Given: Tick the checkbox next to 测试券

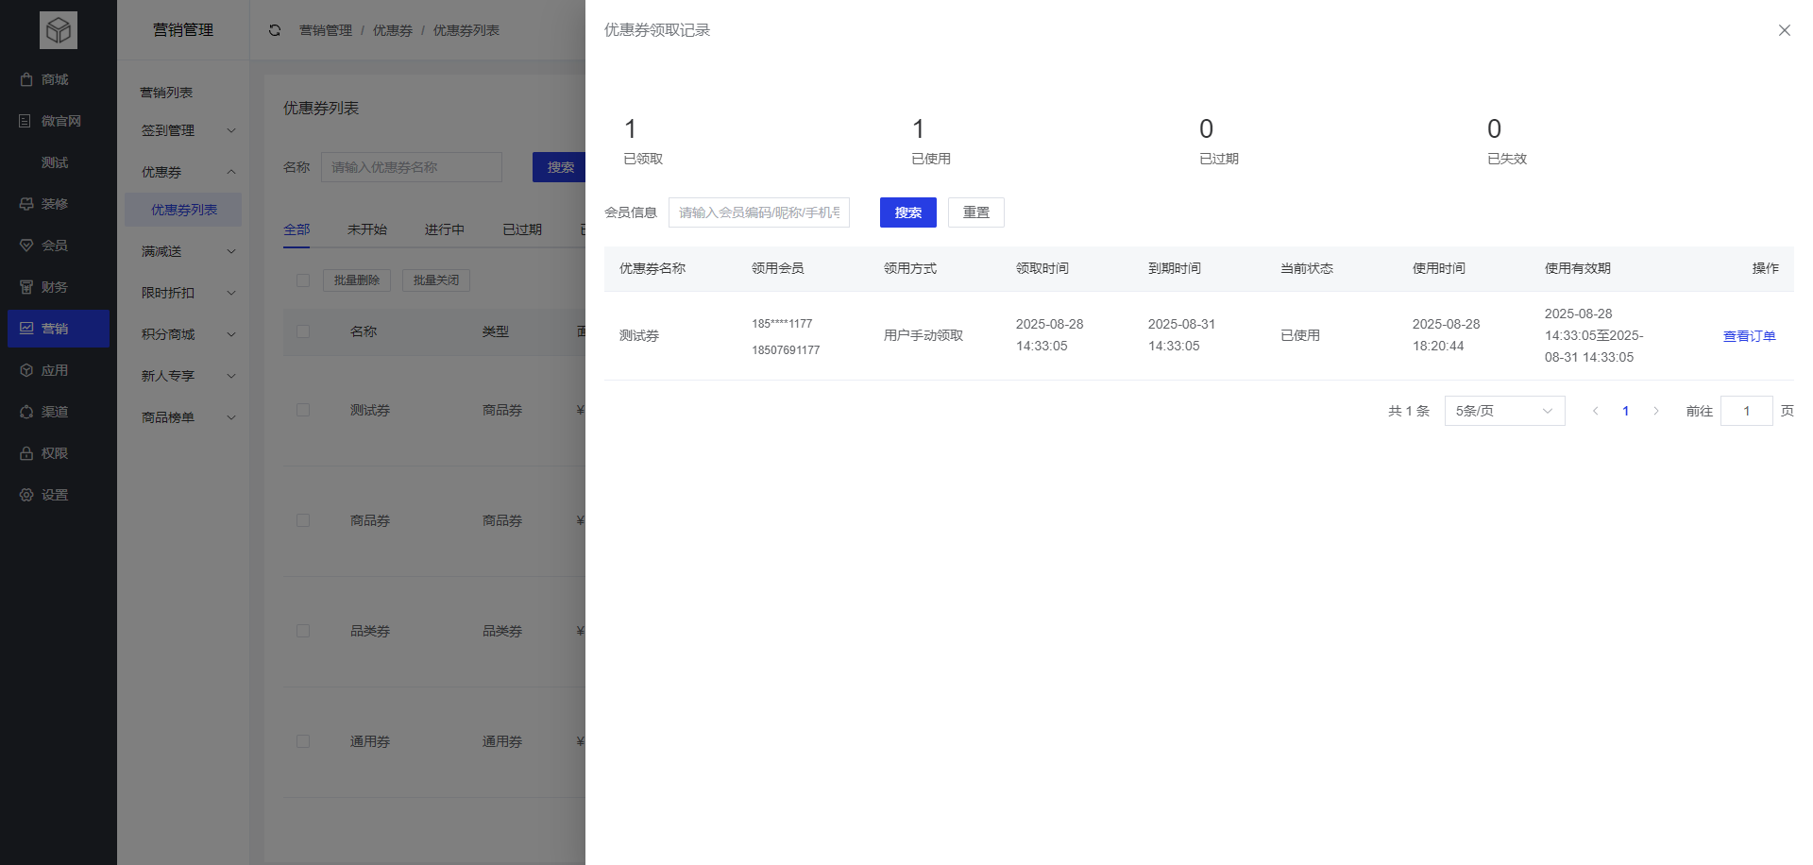Looking at the screenshot, I should 303,410.
